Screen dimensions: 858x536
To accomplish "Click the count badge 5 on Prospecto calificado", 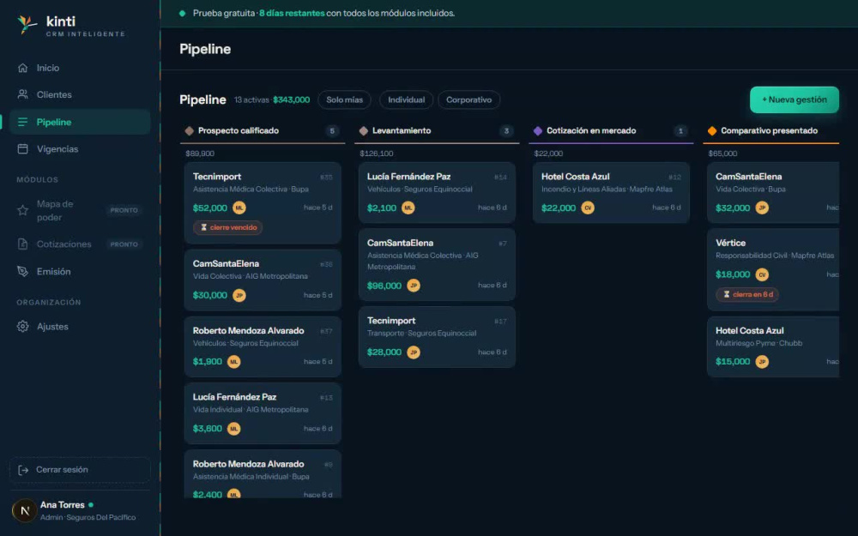I will (332, 130).
